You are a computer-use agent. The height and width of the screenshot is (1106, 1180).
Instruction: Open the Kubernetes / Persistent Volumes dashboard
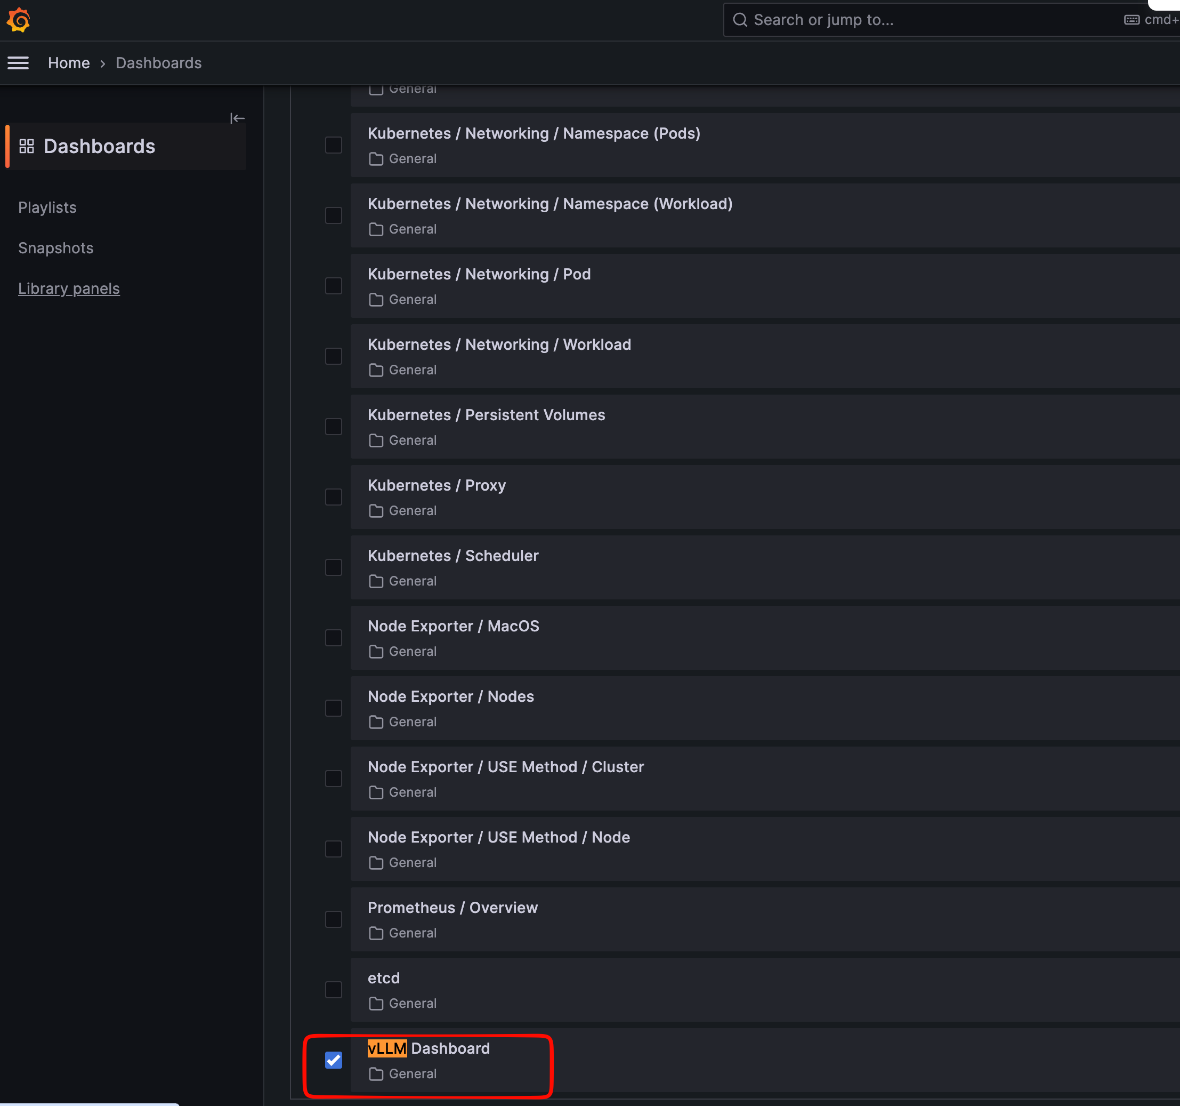click(487, 414)
